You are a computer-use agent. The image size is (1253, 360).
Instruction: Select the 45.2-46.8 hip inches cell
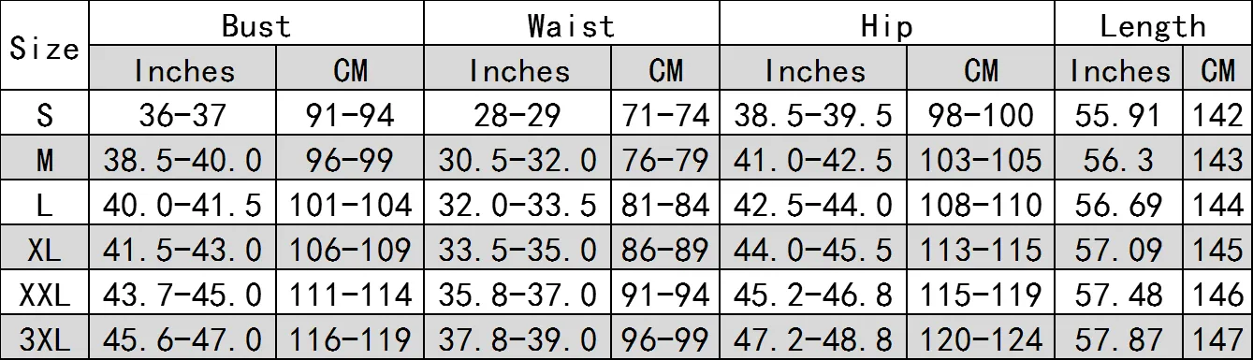[813, 293]
